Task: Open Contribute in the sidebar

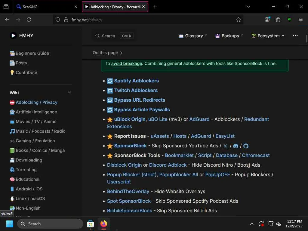Action: pyautogui.click(x=23, y=72)
